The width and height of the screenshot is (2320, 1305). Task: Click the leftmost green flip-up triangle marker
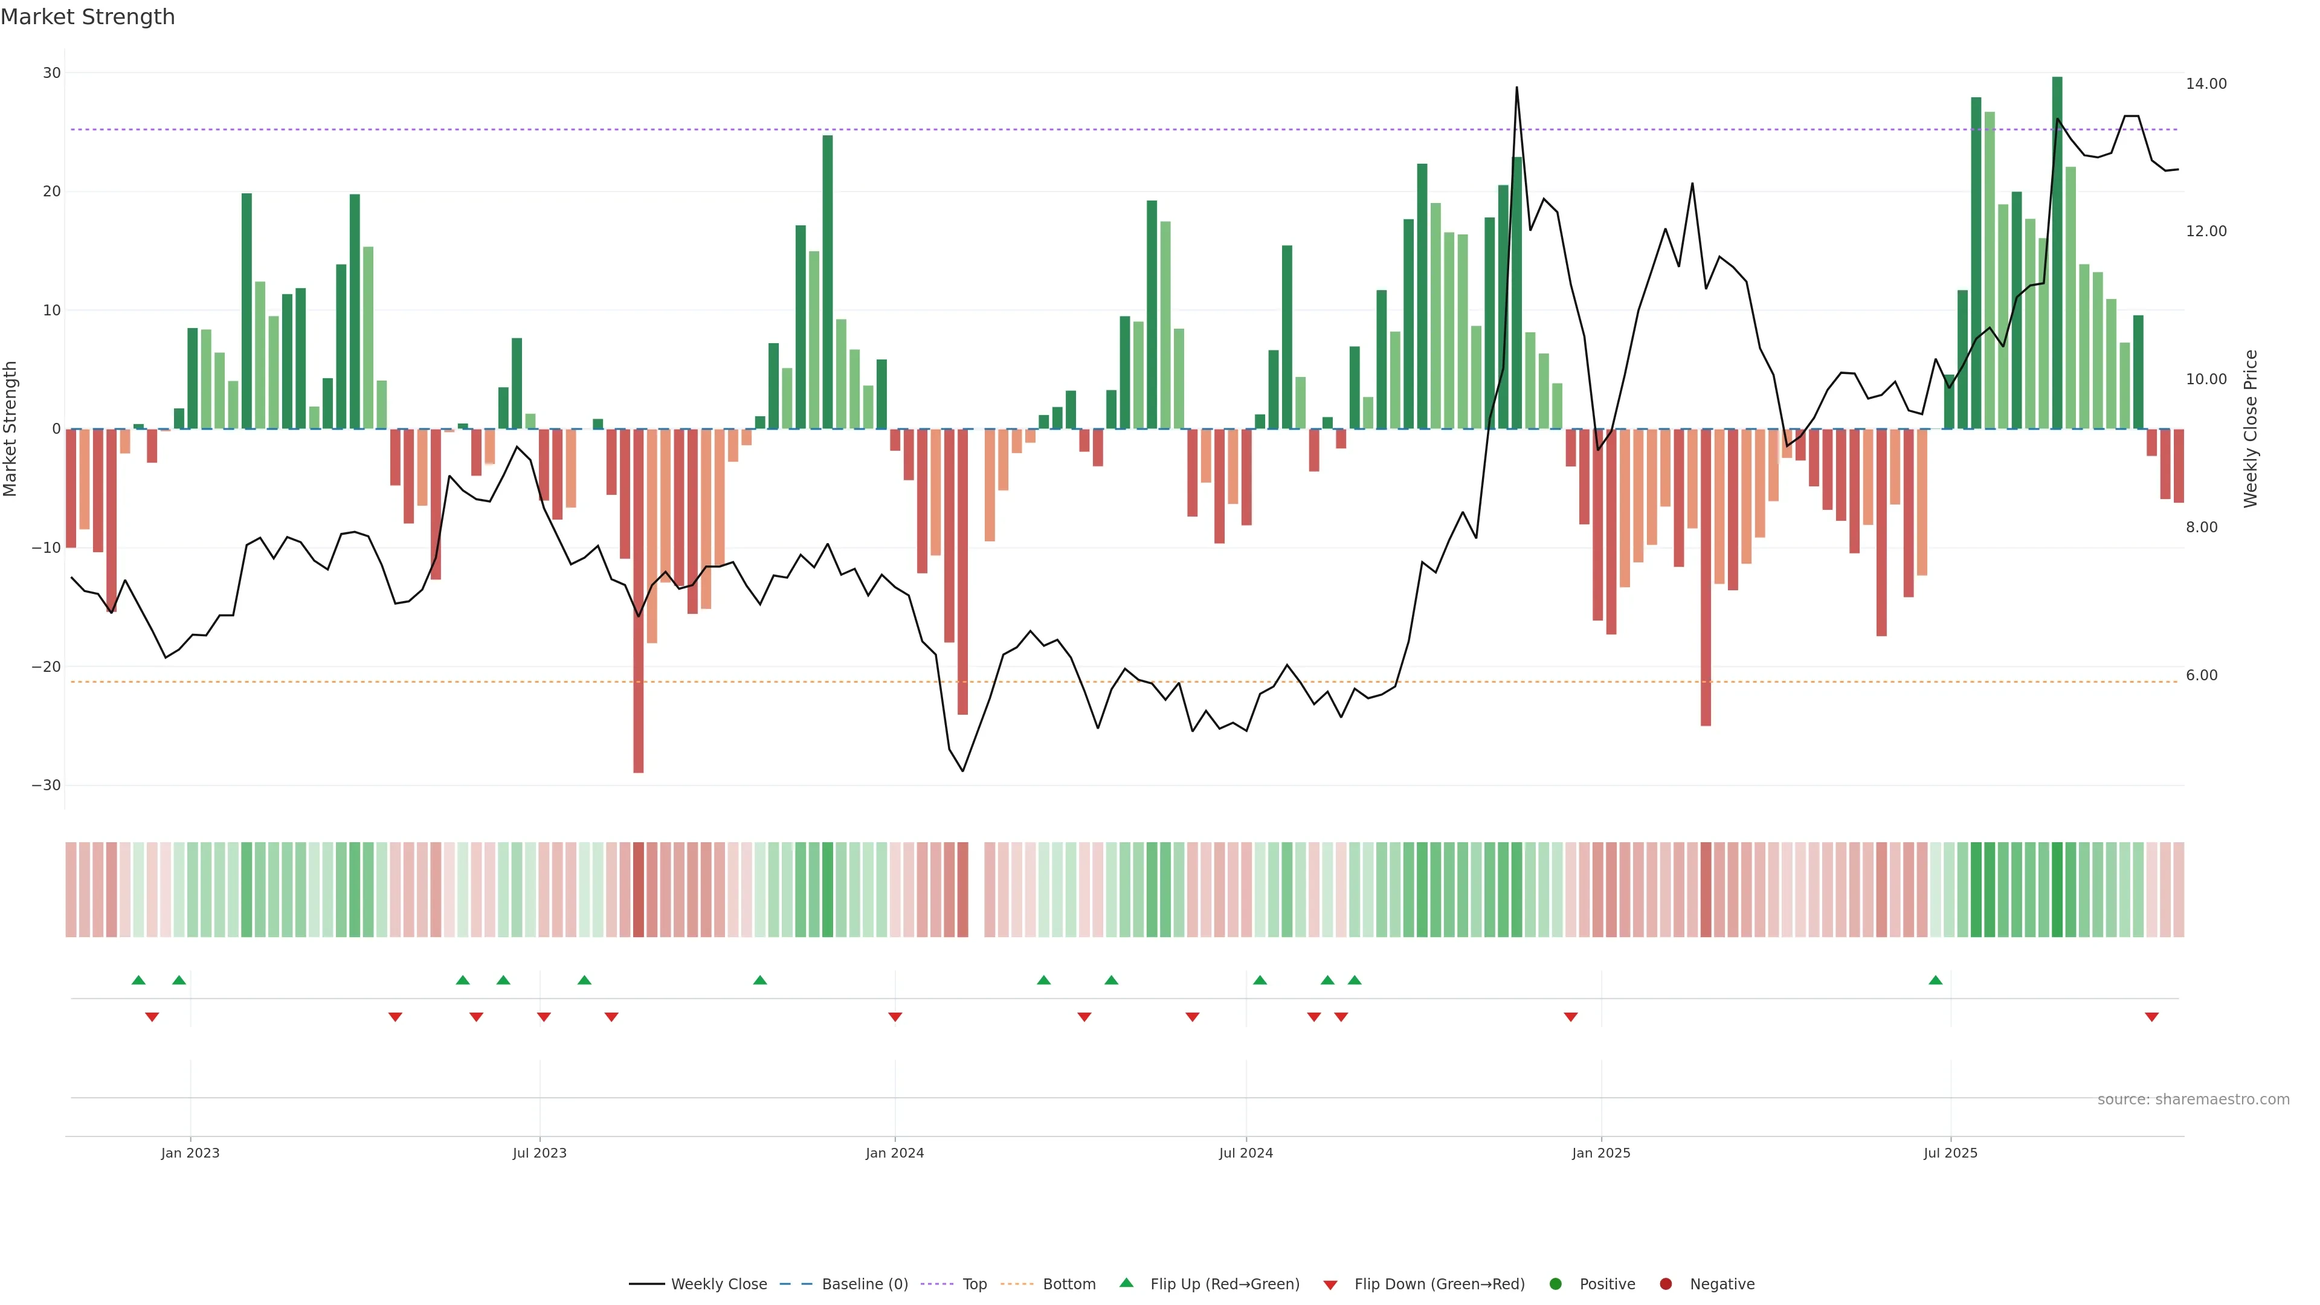138,980
